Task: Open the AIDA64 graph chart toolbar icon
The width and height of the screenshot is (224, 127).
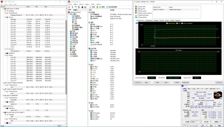Action: click(86, 7)
